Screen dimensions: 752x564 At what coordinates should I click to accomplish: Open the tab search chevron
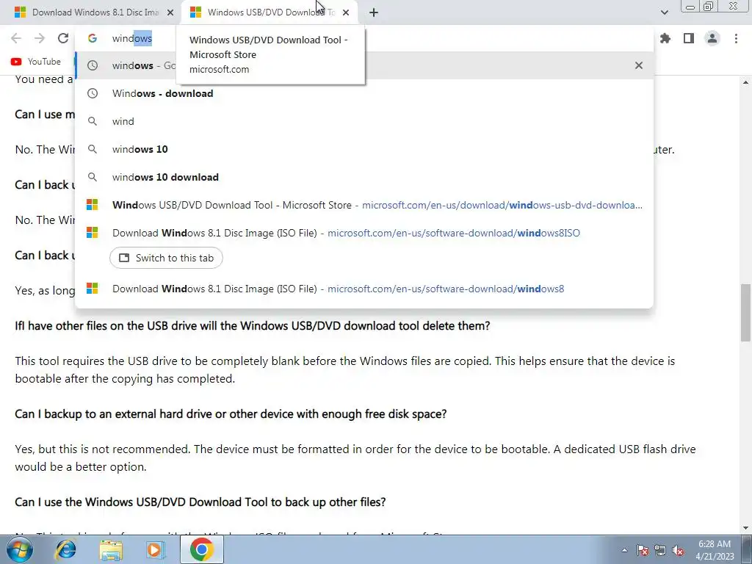[664, 12]
